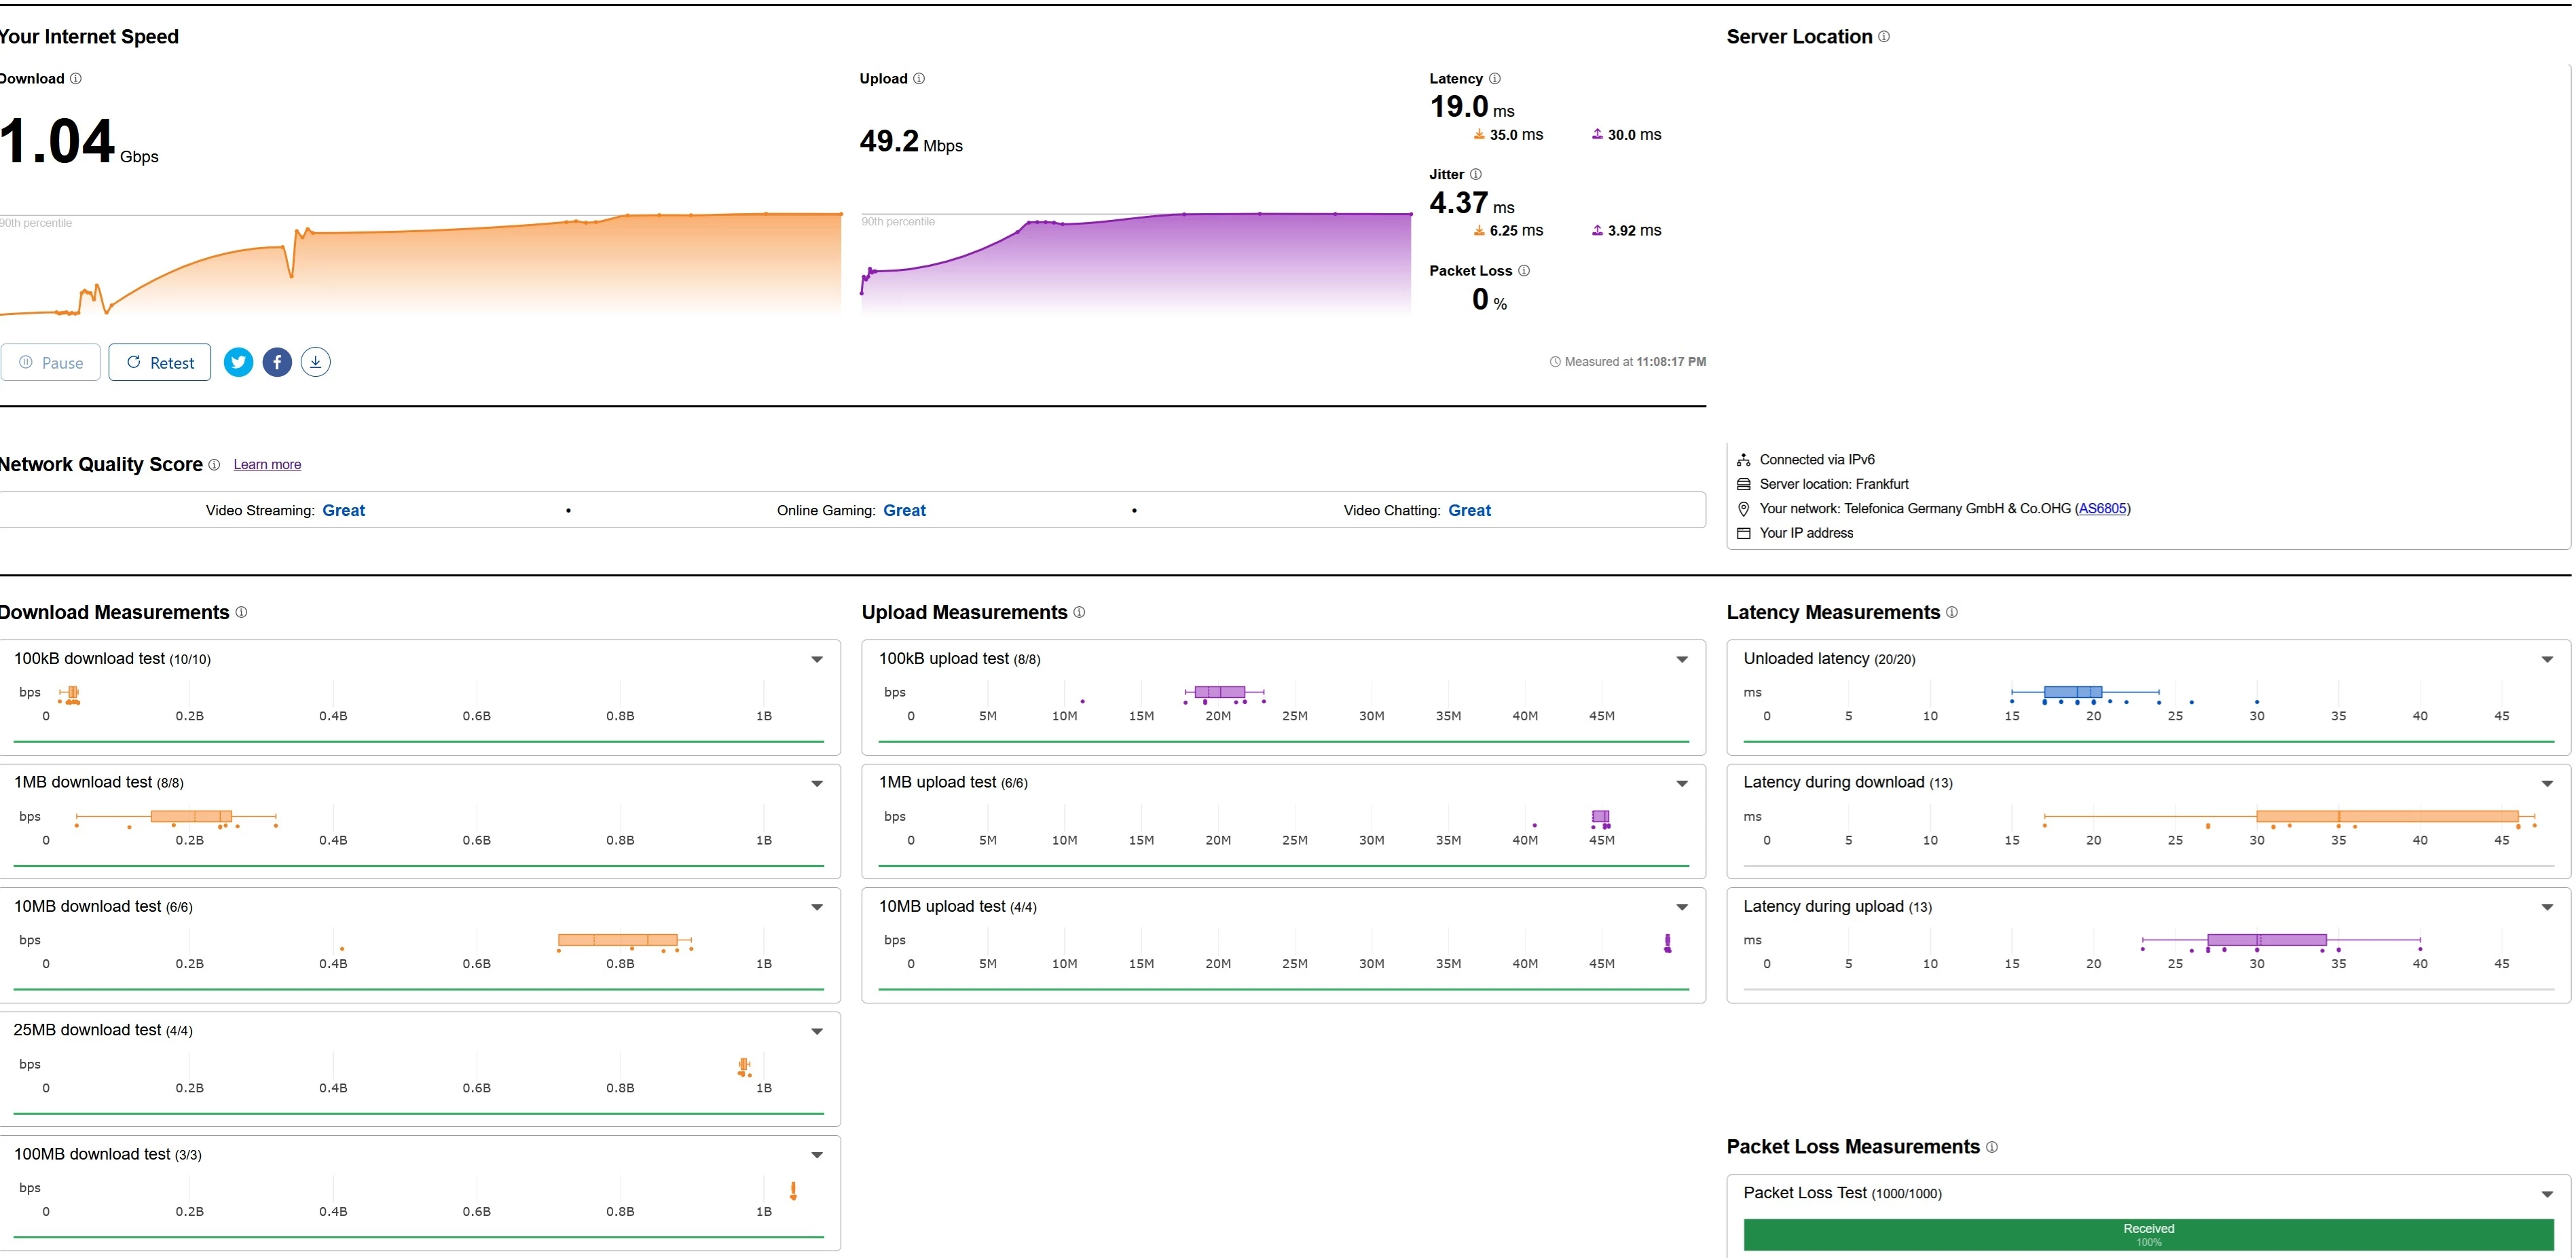Open the Learn more link
This screenshot has height=1258, width=2576.
[267, 465]
